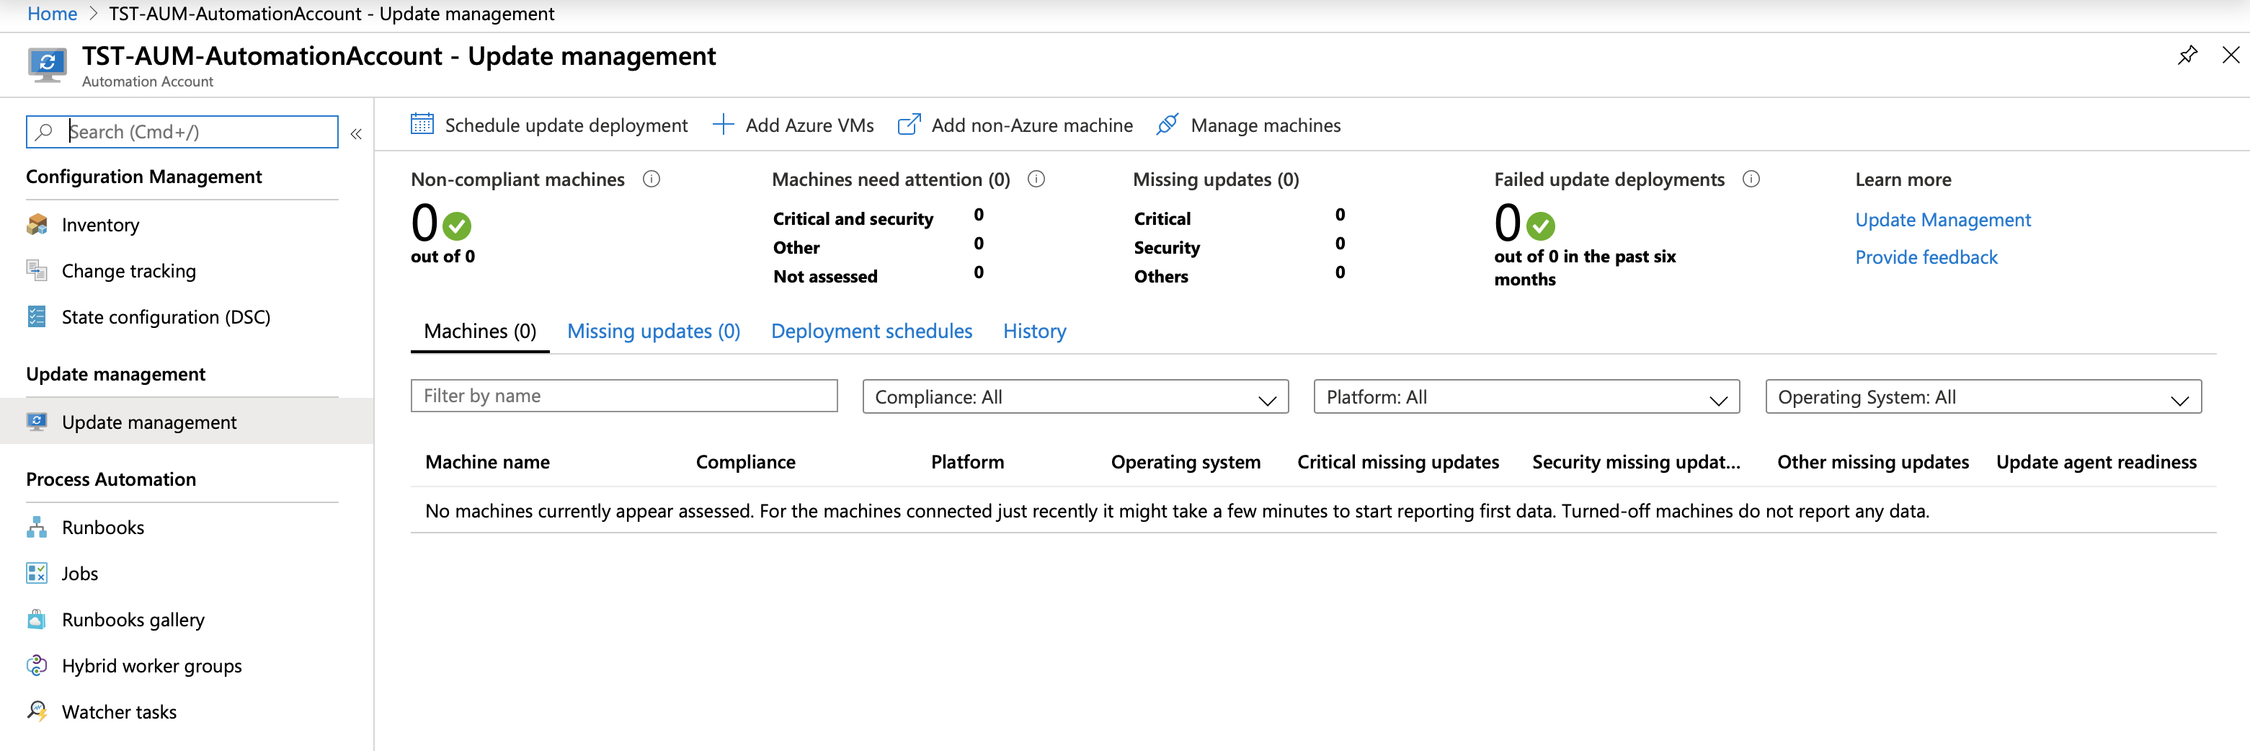Click the breadcrumb TST-AUM-AutomationAccount - Update management
This screenshot has width=2250, height=751.
(x=331, y=14)
